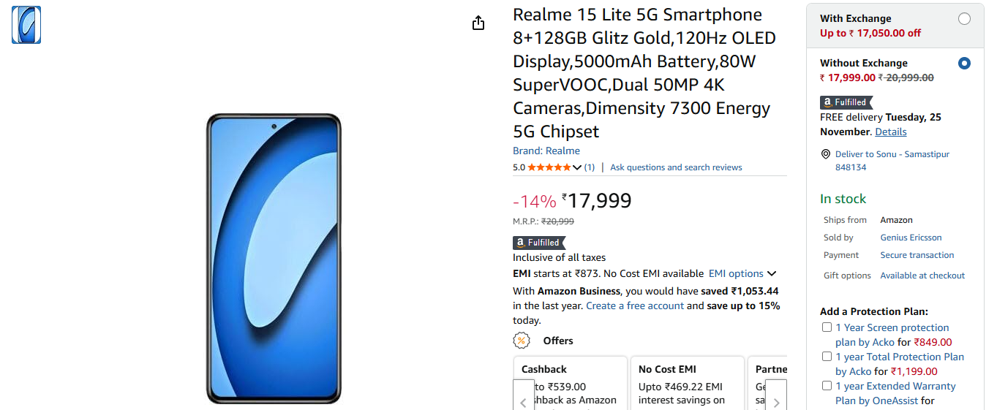The image size is (997, 410).
Task: Click the Offers percent badge icon
Action: click(522, 341)
